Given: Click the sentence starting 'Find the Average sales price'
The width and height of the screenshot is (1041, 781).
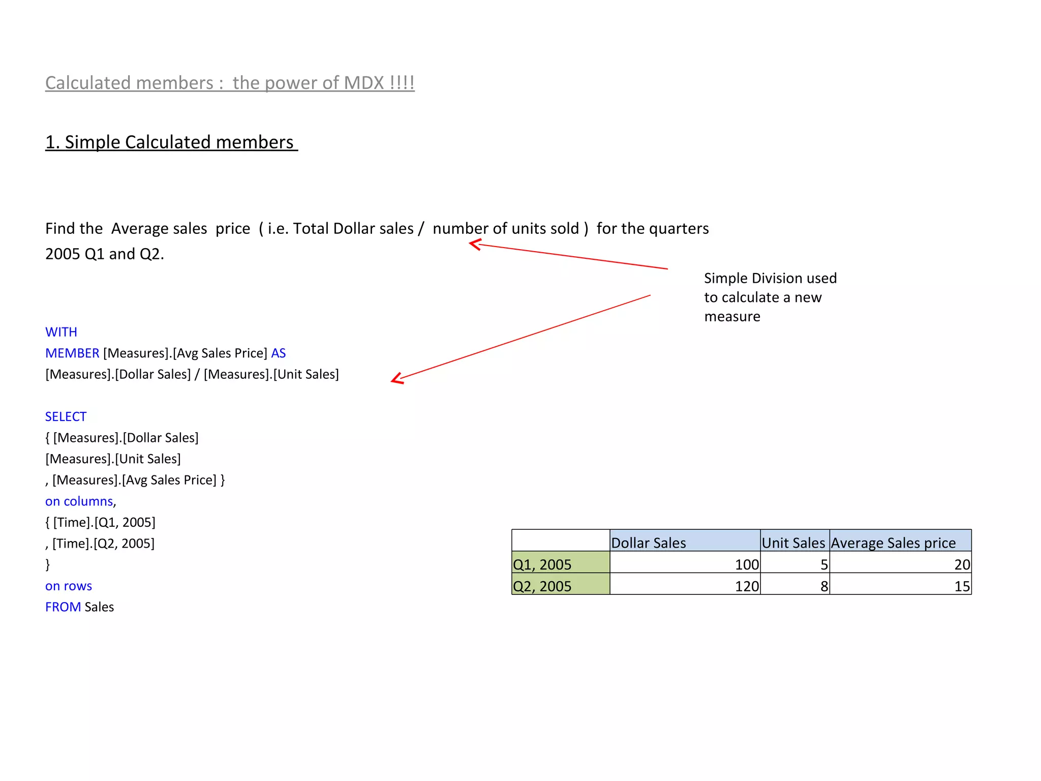Looking at the screenshot, I should click(377, 229).
